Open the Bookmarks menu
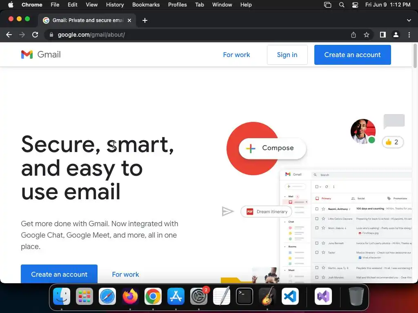This screenshot has width=418, height=313. [x=146, y=5]
